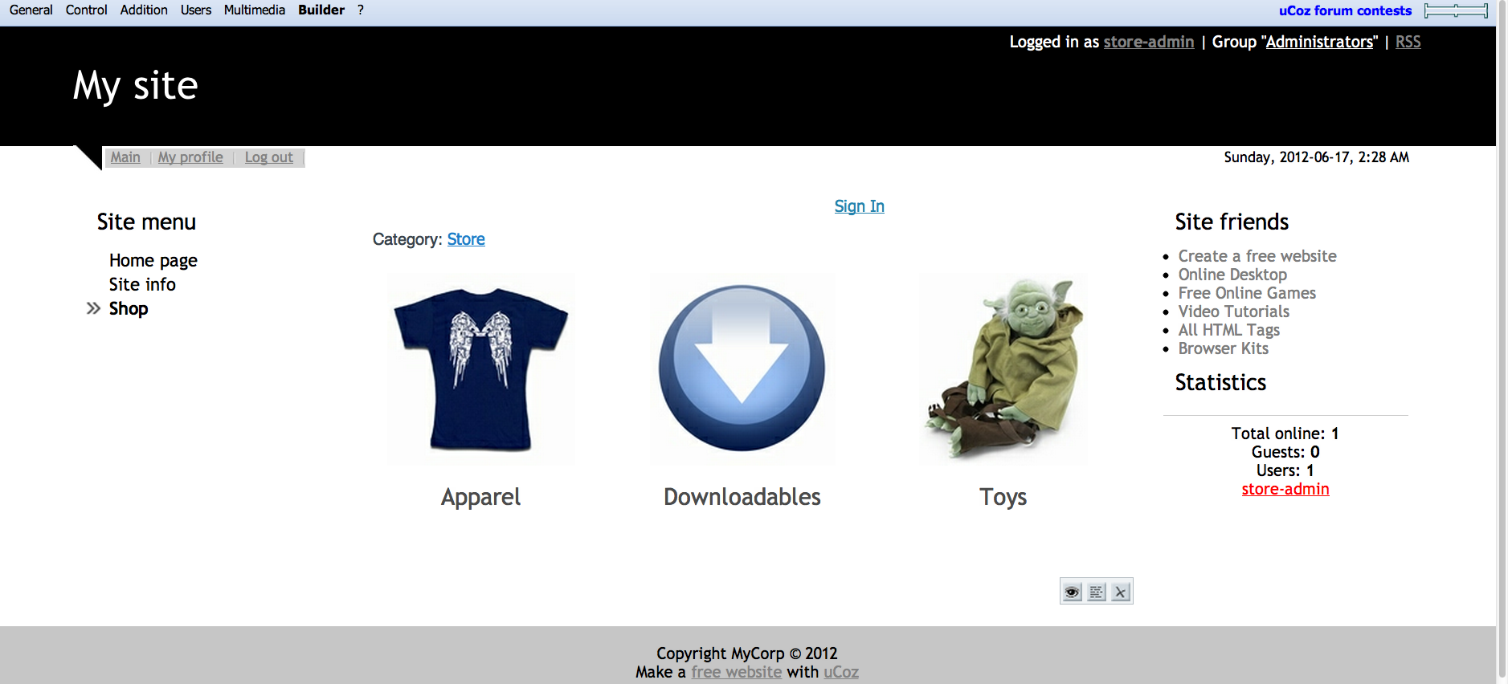1508x684 pixels.
Task: Open the Toys Yoda thumbnail
Action: [x=1003, y=369]
